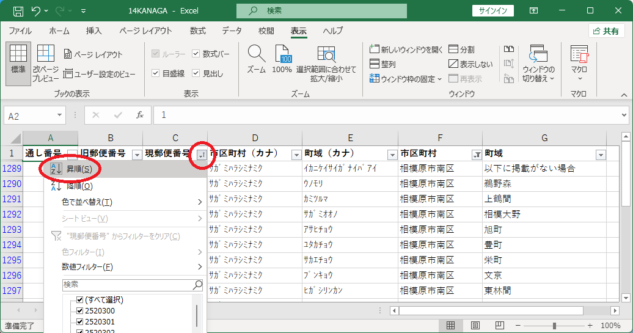Open the ファイル tab
This screenshot has width=633, height=333.
point(20,31)
